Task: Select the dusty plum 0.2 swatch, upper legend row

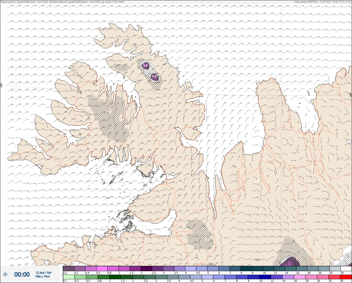Action: click(x=69, y=268)
